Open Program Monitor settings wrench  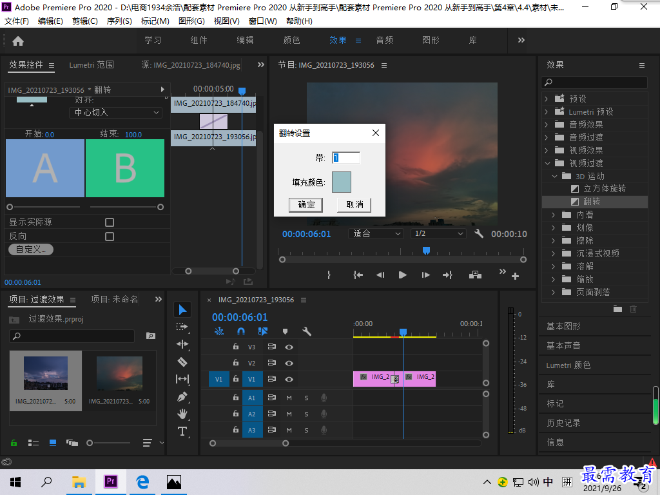[479, 233]
